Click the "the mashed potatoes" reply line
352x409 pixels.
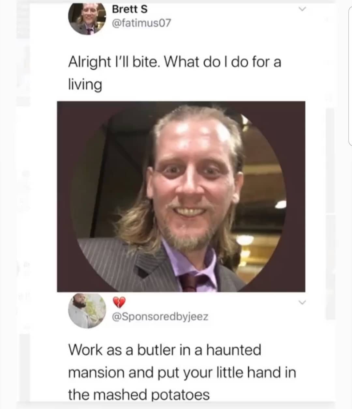pos(139,395)
